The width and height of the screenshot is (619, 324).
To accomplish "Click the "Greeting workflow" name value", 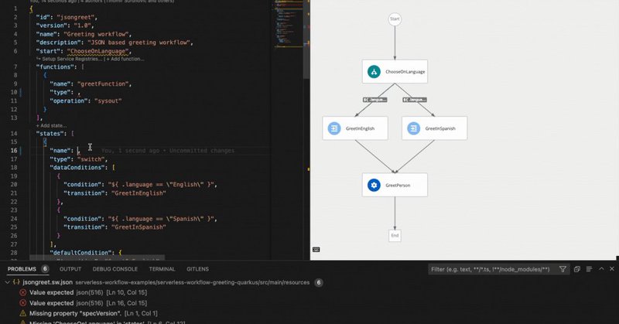I will 96,34.
